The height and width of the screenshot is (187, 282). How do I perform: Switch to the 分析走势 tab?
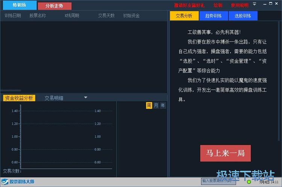coord(54,6)
